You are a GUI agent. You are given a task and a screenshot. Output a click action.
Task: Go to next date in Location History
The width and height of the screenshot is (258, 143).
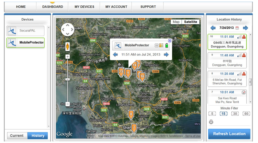coord(245,28)
